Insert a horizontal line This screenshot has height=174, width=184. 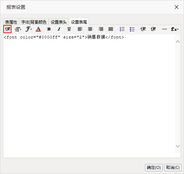164,29
